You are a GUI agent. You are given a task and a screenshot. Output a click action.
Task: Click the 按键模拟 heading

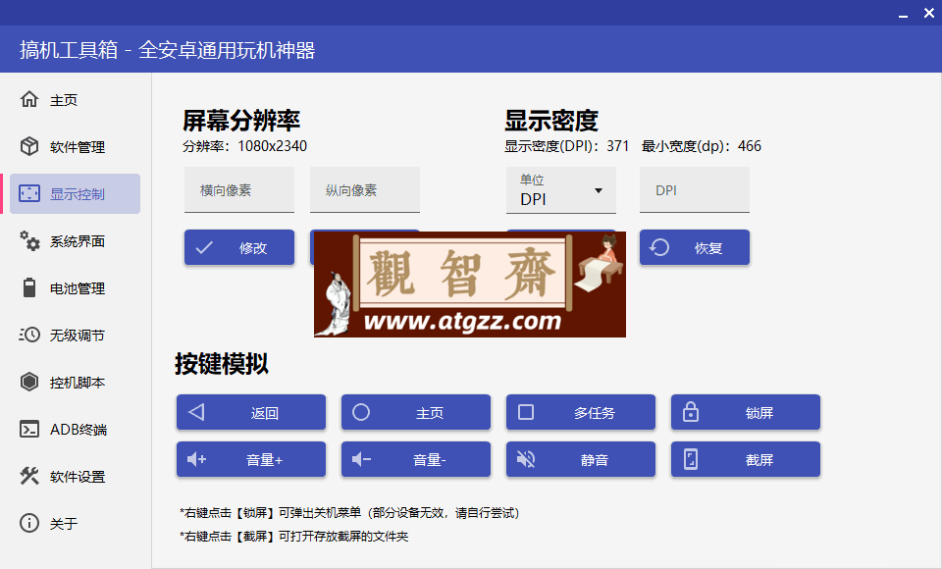(222, 364)
